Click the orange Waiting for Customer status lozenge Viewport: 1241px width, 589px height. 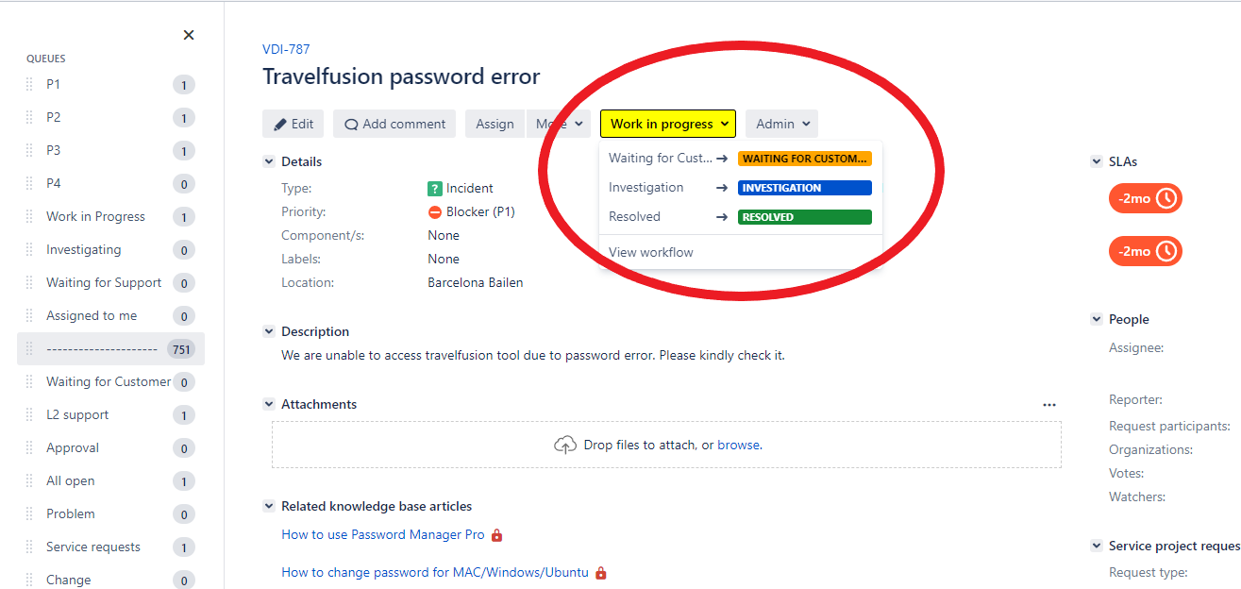point(804,159)
